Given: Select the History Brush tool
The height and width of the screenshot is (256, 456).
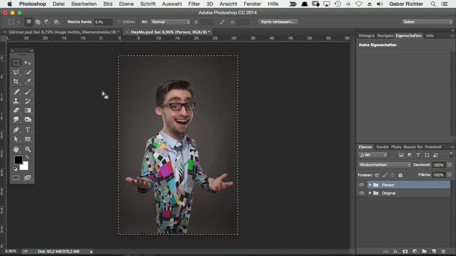Looking at the screenshot, I should point(28,101).
